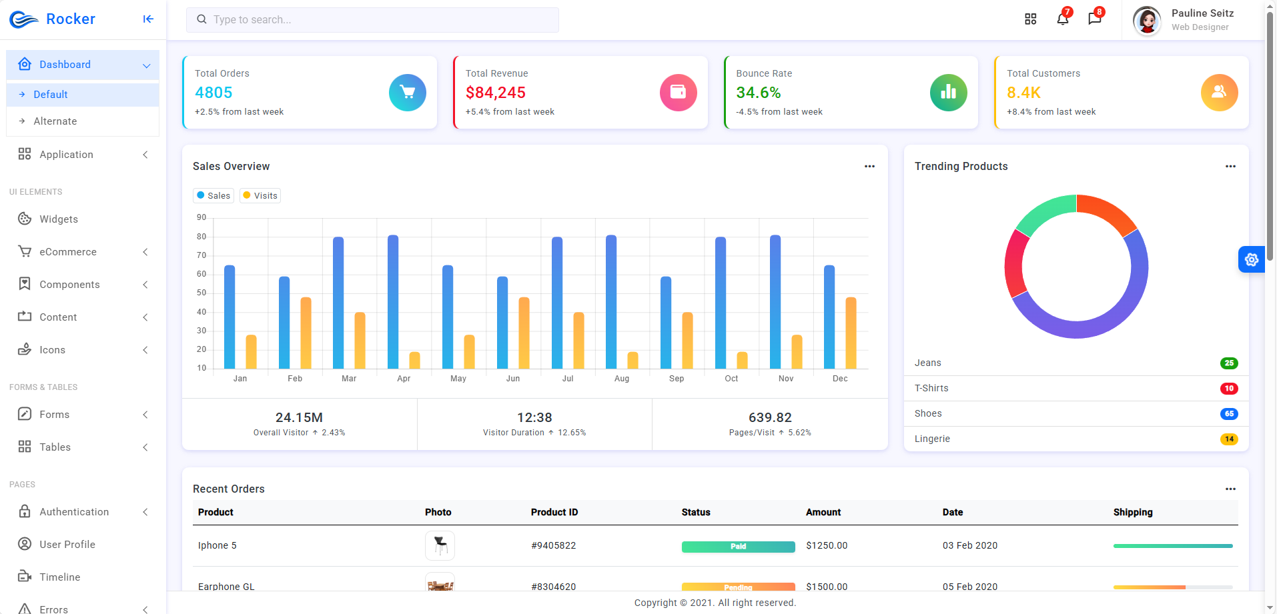The width and height of the screenshot is (1277, 614).
Task: Click the Type to search field
Action: (372, 20)
